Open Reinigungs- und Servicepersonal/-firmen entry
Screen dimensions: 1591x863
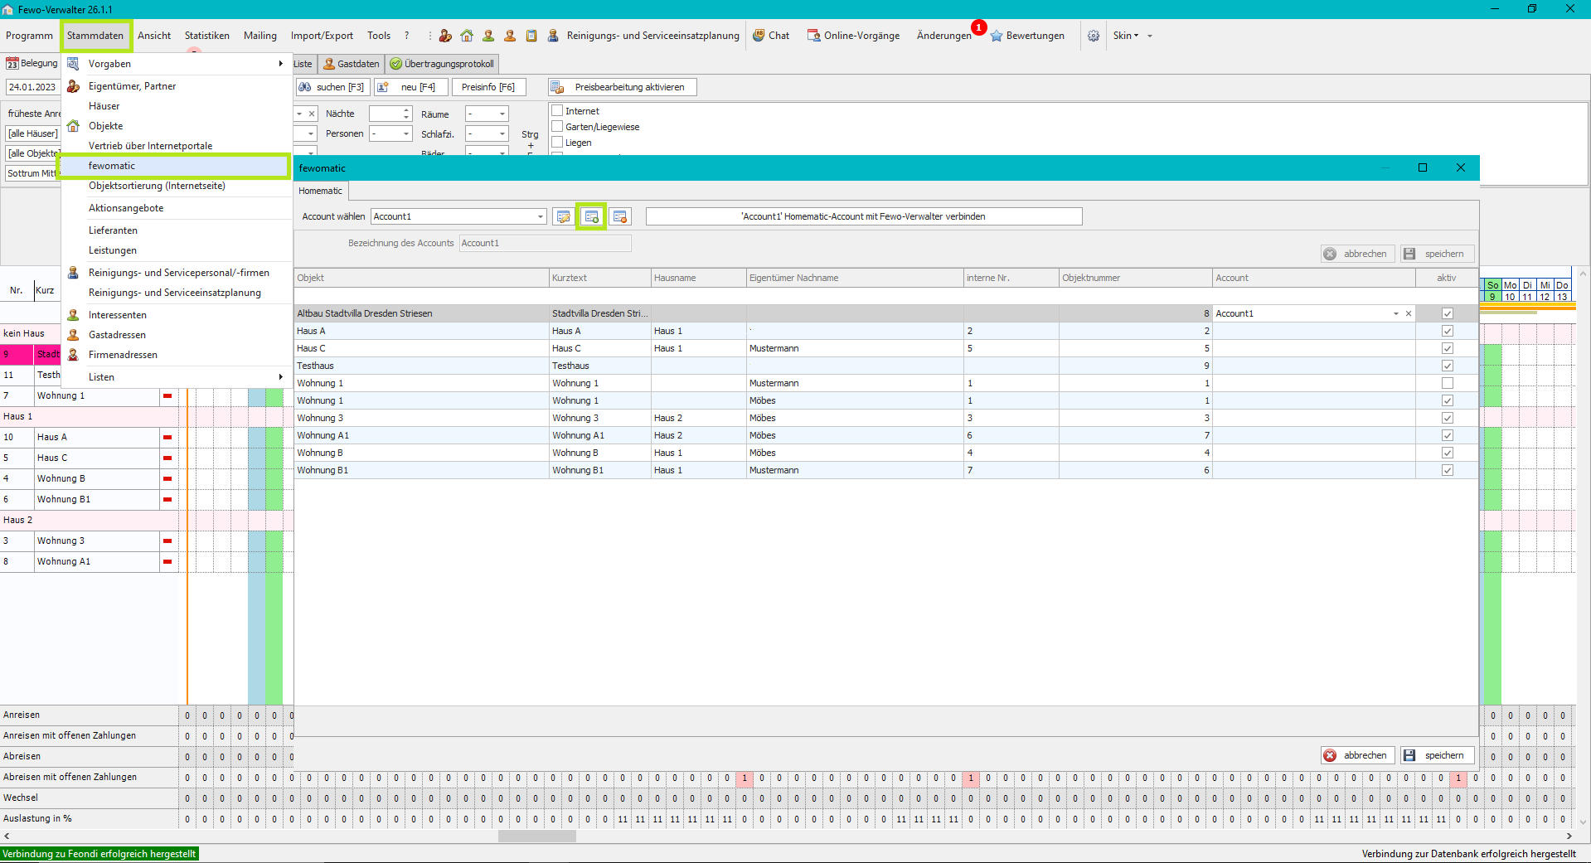pyautogui.click(x=178, y=273)
